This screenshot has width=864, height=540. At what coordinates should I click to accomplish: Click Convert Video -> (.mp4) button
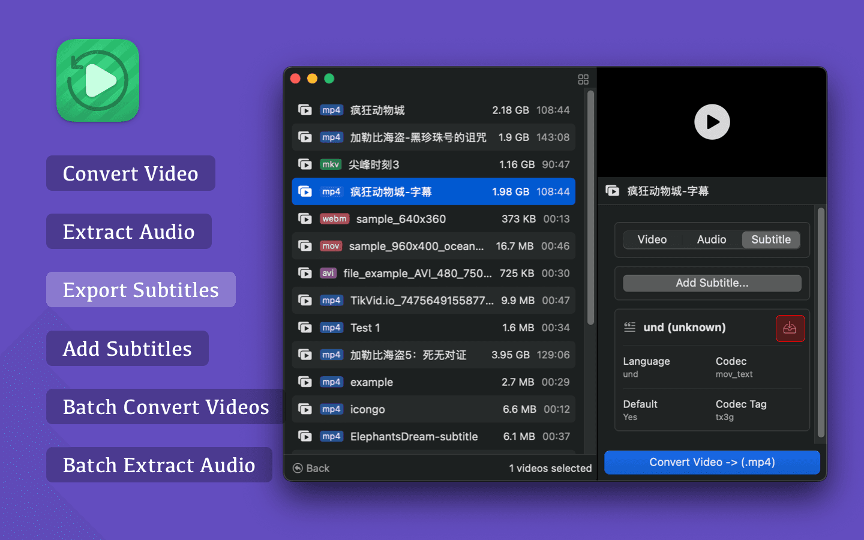coord(712,462)
